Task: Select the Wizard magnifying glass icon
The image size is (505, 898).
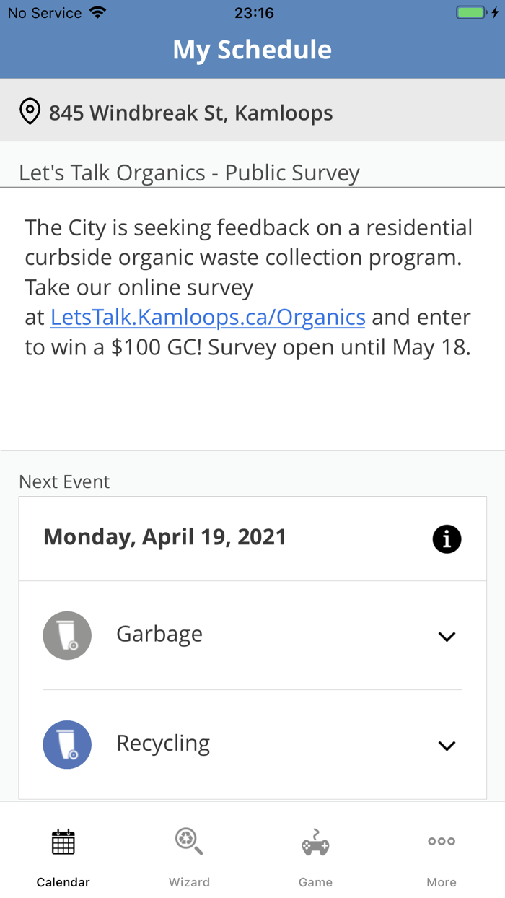Action: pyautogui.click(x=189, y=841)
